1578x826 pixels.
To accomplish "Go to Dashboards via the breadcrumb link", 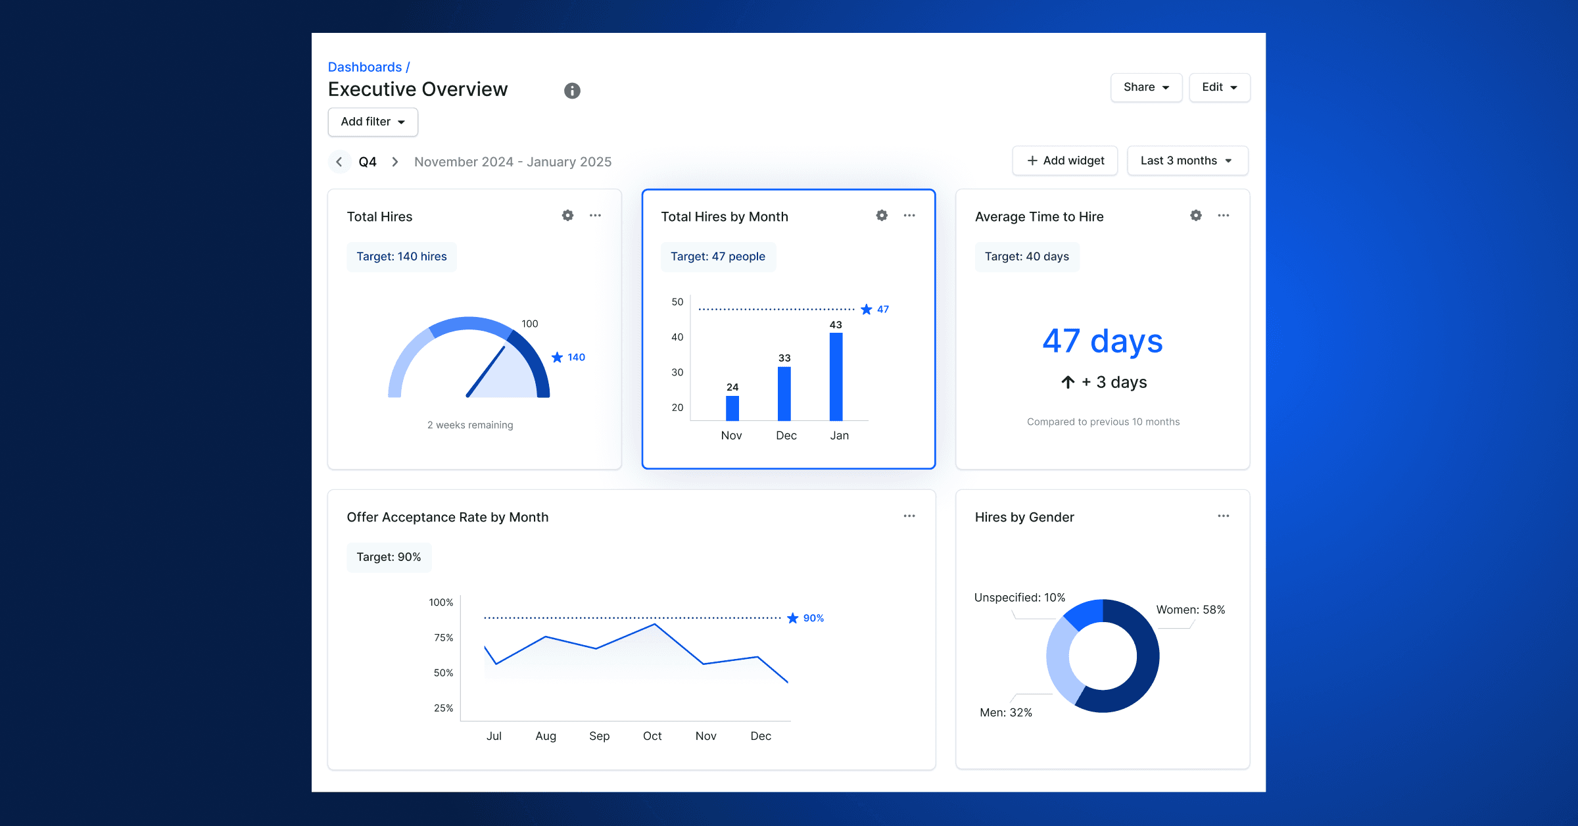I will coord(364,66).
